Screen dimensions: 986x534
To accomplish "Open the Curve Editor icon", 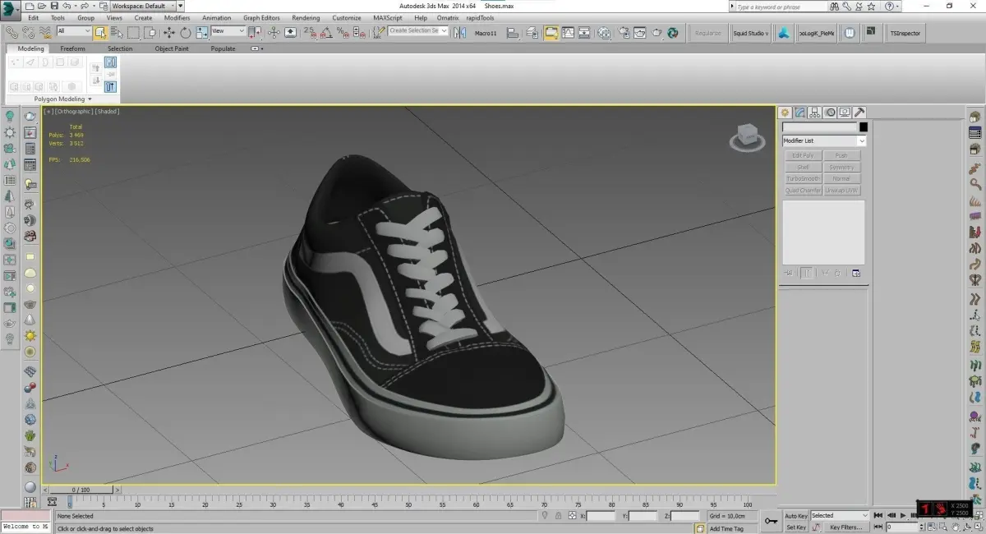I will (568, 33).
